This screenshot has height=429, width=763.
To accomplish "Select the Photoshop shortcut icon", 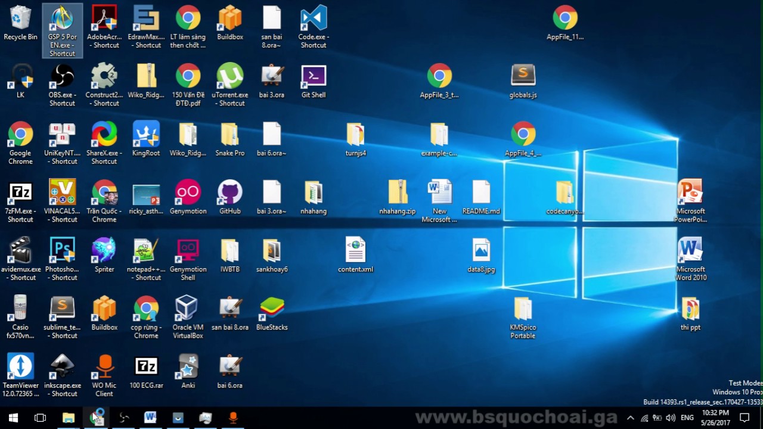I will click(x=63, y=259).
